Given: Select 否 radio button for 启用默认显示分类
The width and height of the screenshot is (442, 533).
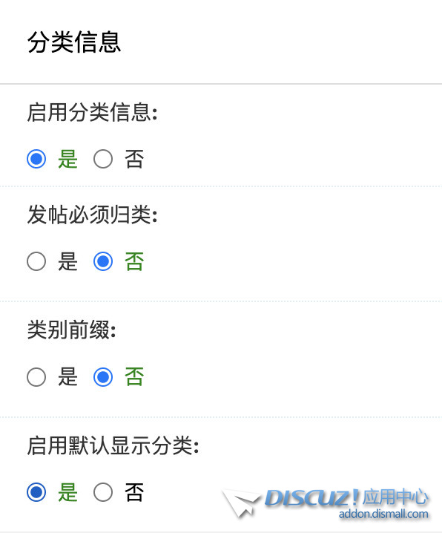Looking at the screenshot, I should 103,492.
